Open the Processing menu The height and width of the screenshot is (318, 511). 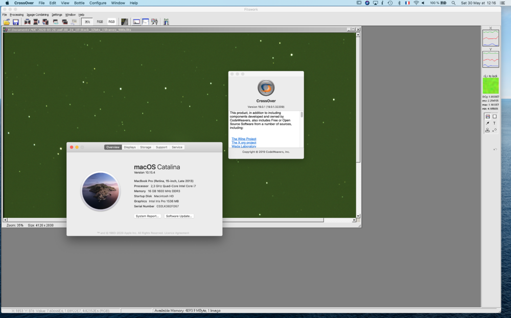(x=17, y=15)
